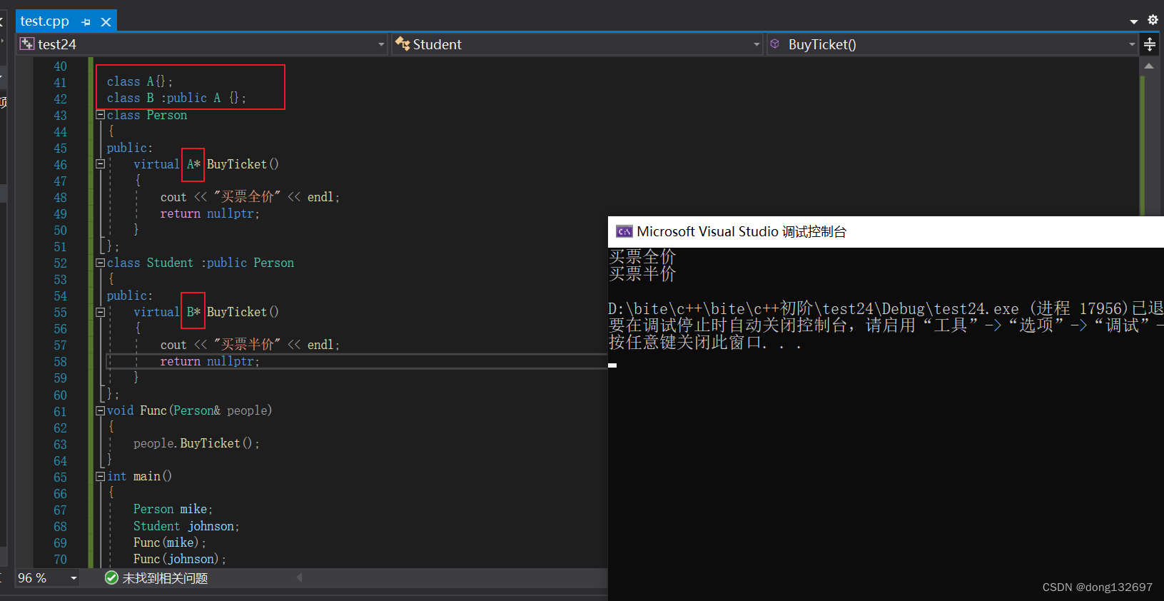Click "return nullptr;" on line 58
This screenshot has height=601, width=1164.
[210, 361]
